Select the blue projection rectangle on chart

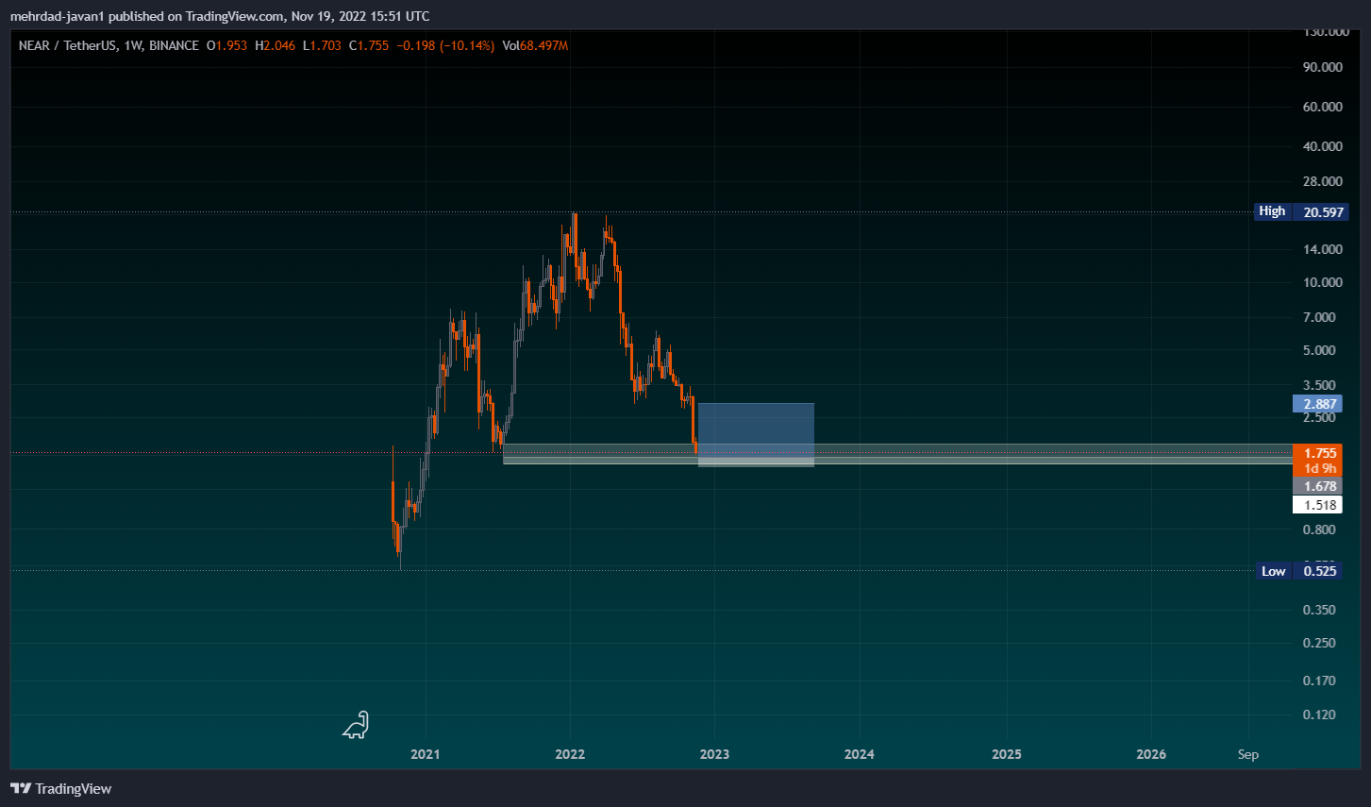(756, 430)
